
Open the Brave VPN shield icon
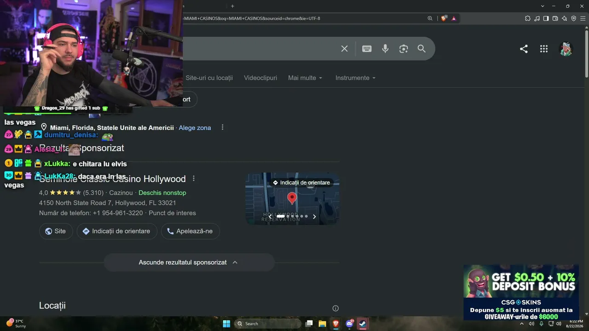point(573,18)
